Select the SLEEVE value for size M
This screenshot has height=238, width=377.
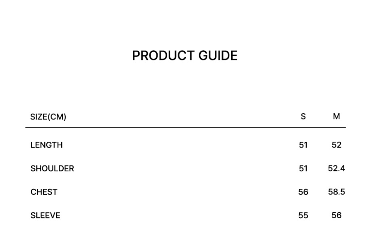tap(336, 216)
